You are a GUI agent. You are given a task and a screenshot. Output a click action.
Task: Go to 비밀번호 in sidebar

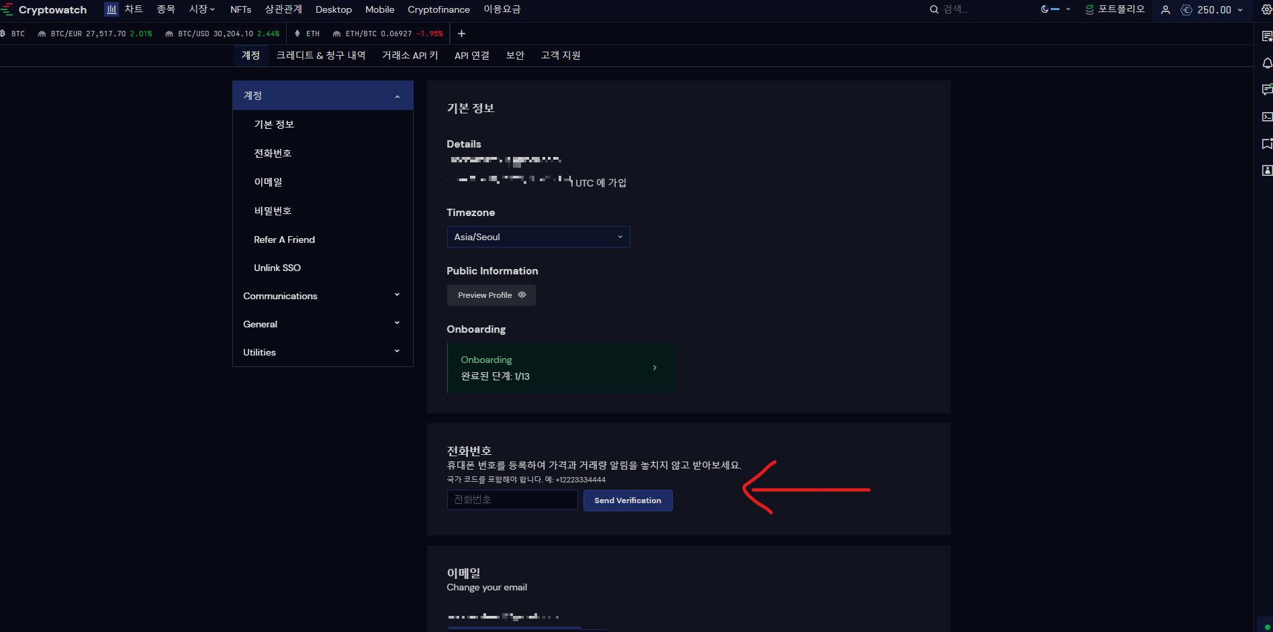pos(273,211)
